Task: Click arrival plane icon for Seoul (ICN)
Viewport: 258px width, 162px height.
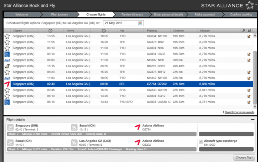Action: tap(74, 127)
